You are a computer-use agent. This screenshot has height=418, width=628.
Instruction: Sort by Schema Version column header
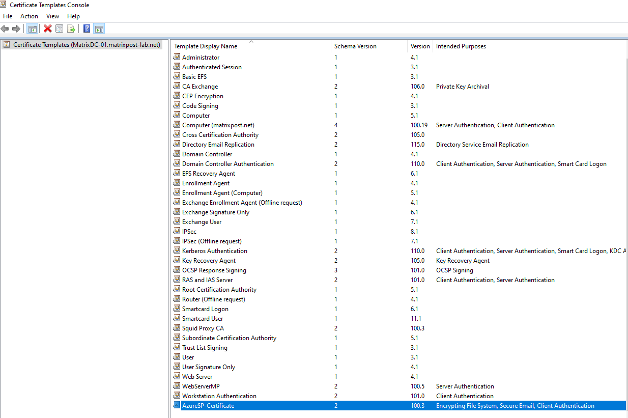point(369,46)
